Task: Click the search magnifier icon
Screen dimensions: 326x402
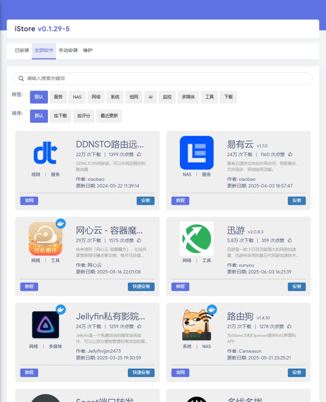Action: [21, 78]
